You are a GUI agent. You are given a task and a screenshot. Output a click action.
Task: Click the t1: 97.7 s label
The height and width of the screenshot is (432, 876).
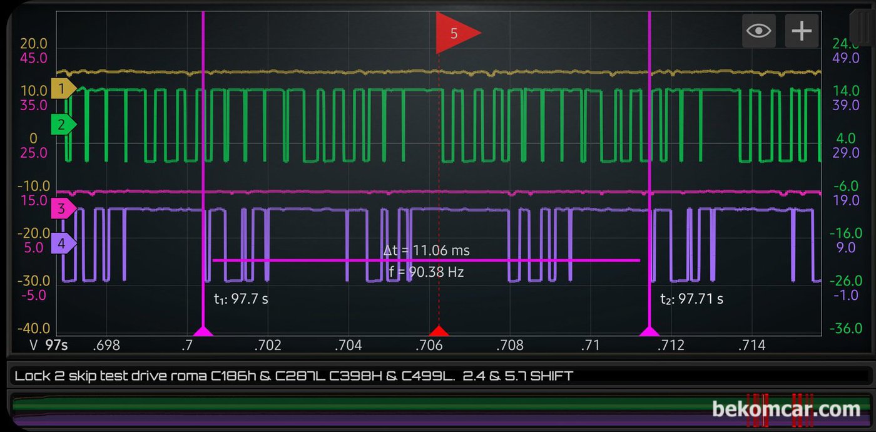[x=241, y=299]
